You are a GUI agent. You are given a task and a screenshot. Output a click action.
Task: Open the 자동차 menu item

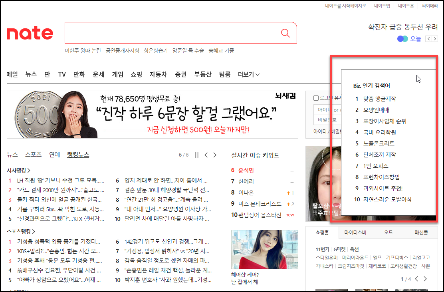coord(158,74)
